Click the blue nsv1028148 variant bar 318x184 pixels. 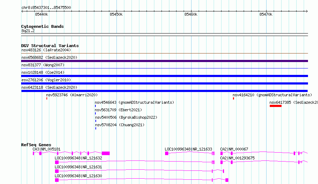click(x=164, y=76)
